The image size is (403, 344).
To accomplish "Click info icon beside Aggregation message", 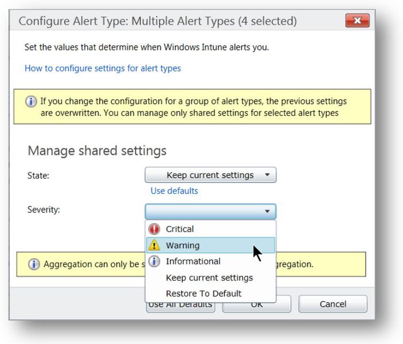I will click(34, 264).
